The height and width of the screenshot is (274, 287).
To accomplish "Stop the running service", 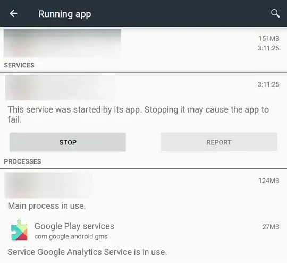I will click(x=67, y=142).
